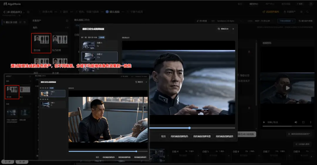Toggle fullscreen on the preview video

point(303,122)
